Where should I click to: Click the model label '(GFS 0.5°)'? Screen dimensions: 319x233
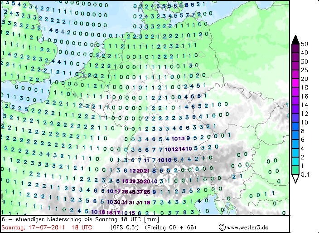coord(125,228)
